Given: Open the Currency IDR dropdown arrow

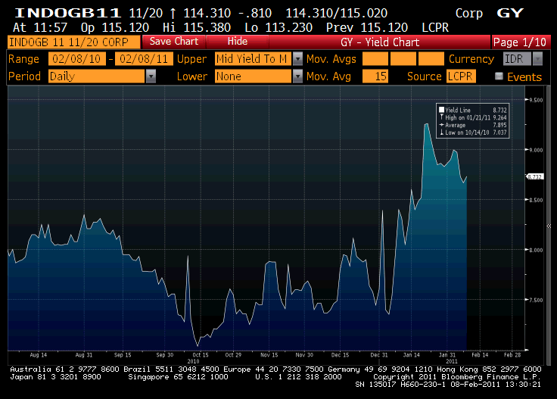Looking at the screenshot, I should click(x=538, y=58).
